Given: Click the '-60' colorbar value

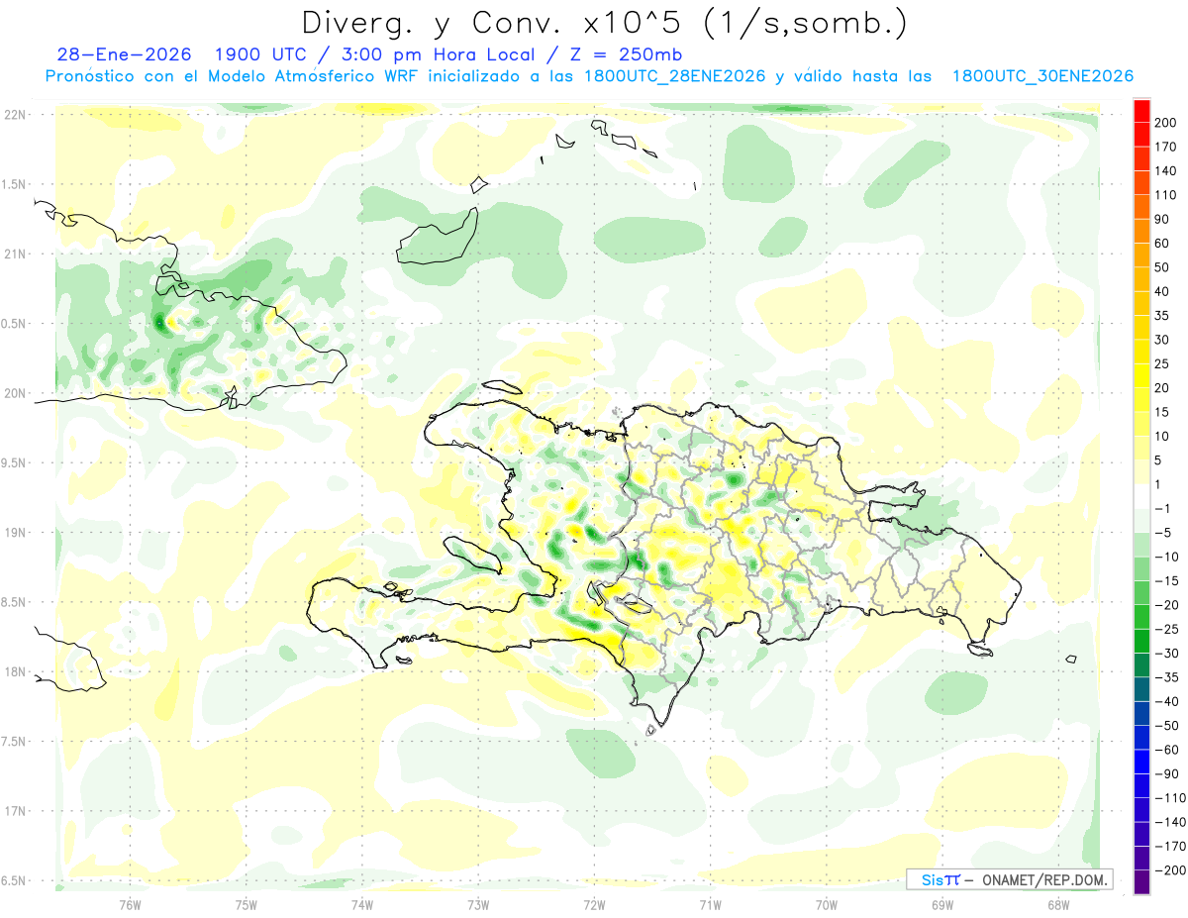Looking at the screenshot, I should click(1166, 750).
